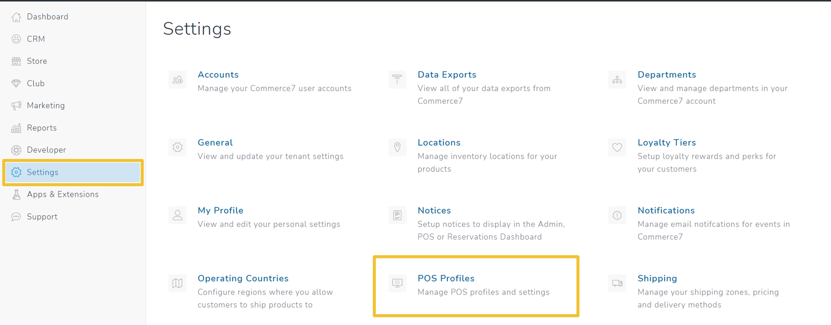The image size is (831, 325).
Task: Open the Marketing sidebar section
Action: click(45, 106)
